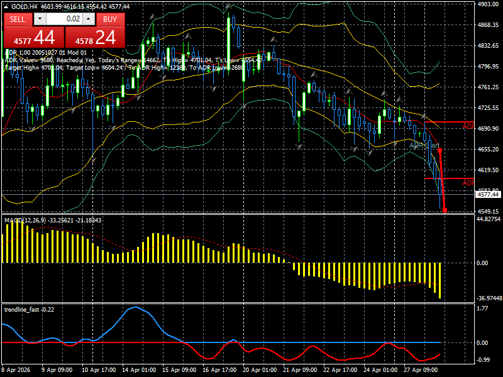The height and width of the screenshot is (377, 503).
Task: Click the 4577 44 sell price panel
Action: point(34,38)
